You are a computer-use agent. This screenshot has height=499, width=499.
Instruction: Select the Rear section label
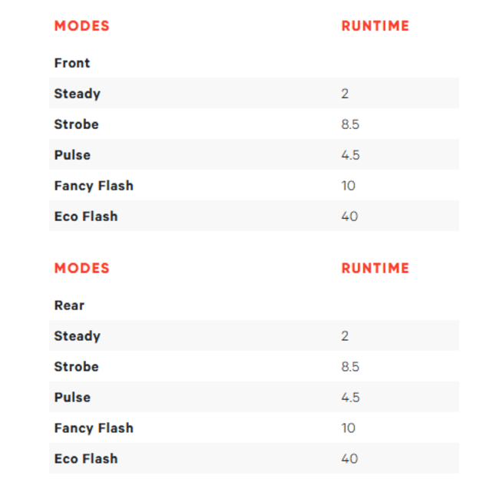[69, 306]
